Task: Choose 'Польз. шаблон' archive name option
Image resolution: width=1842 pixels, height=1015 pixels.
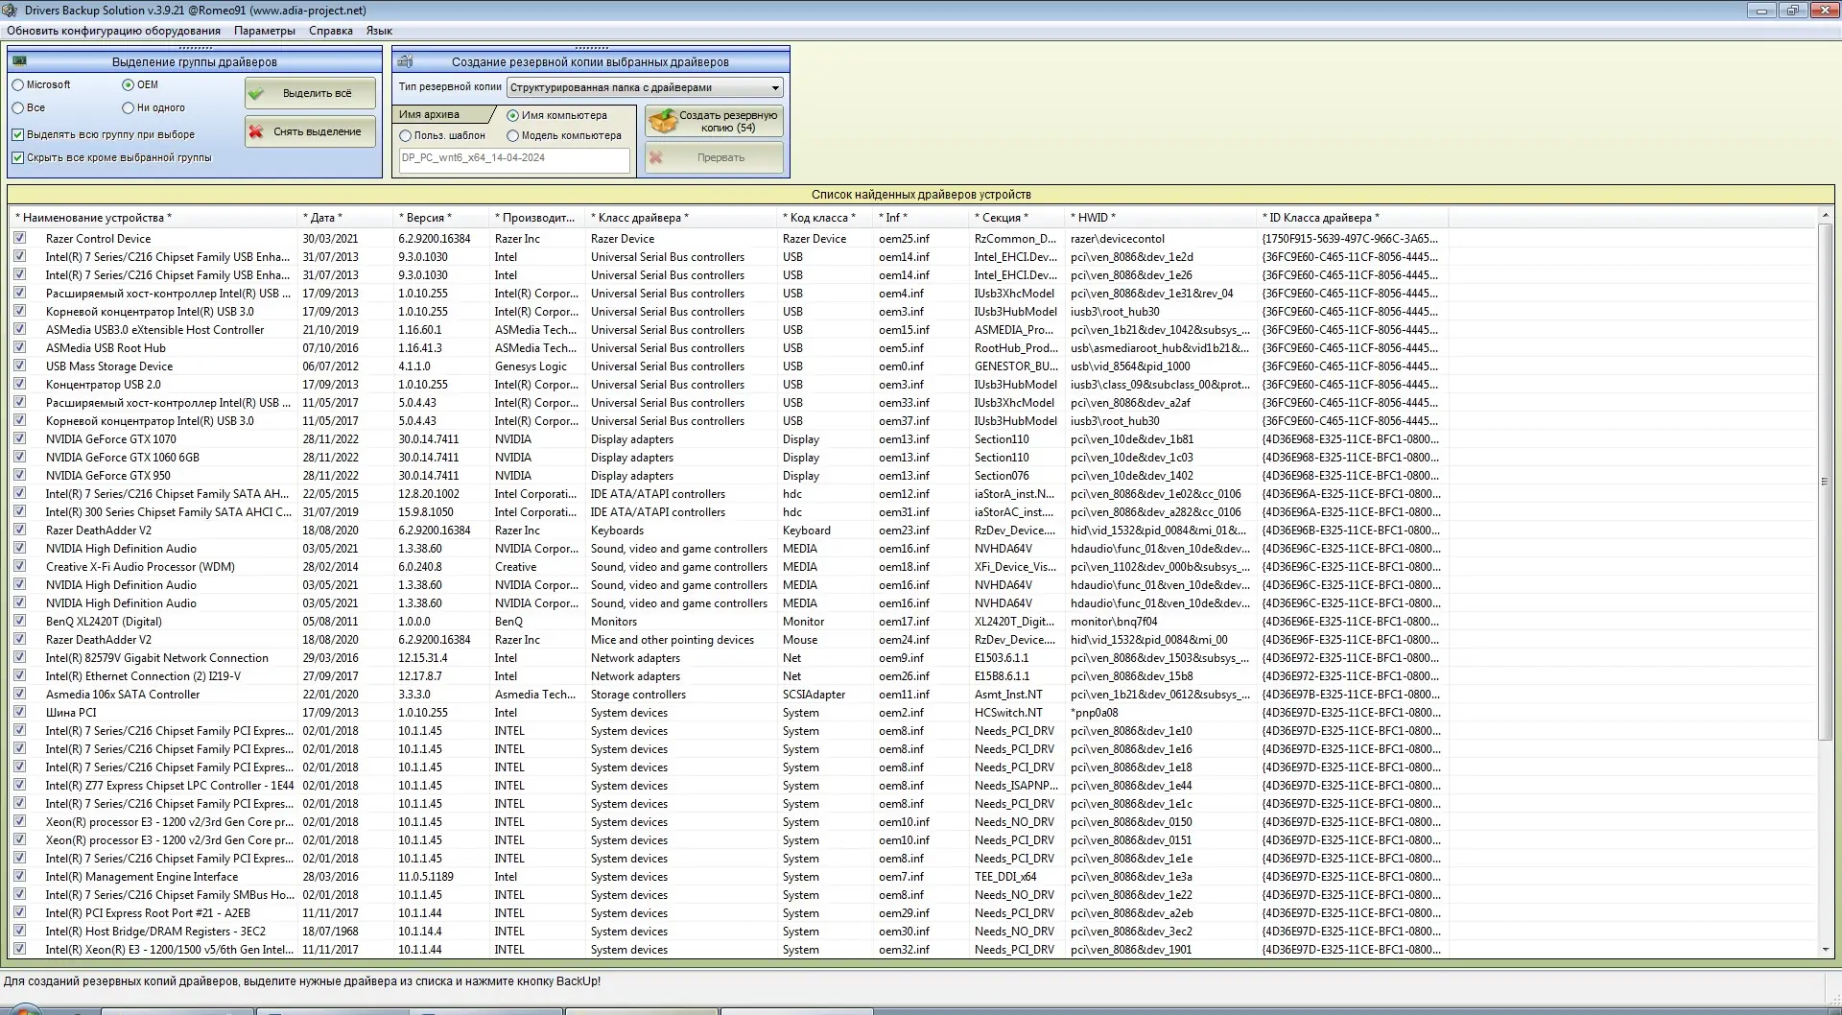Action: pyautogui.click(x=405, y=135)
